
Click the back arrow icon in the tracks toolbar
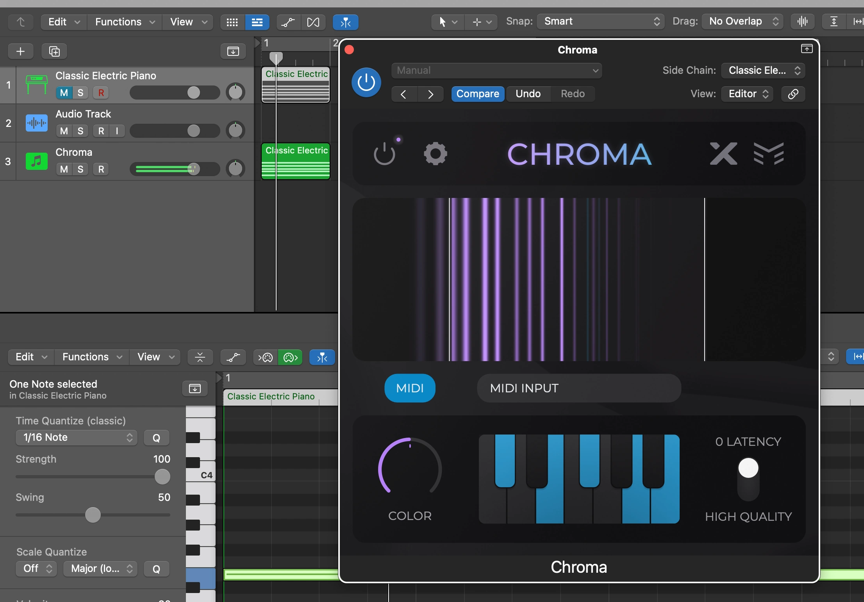point(21,22)
